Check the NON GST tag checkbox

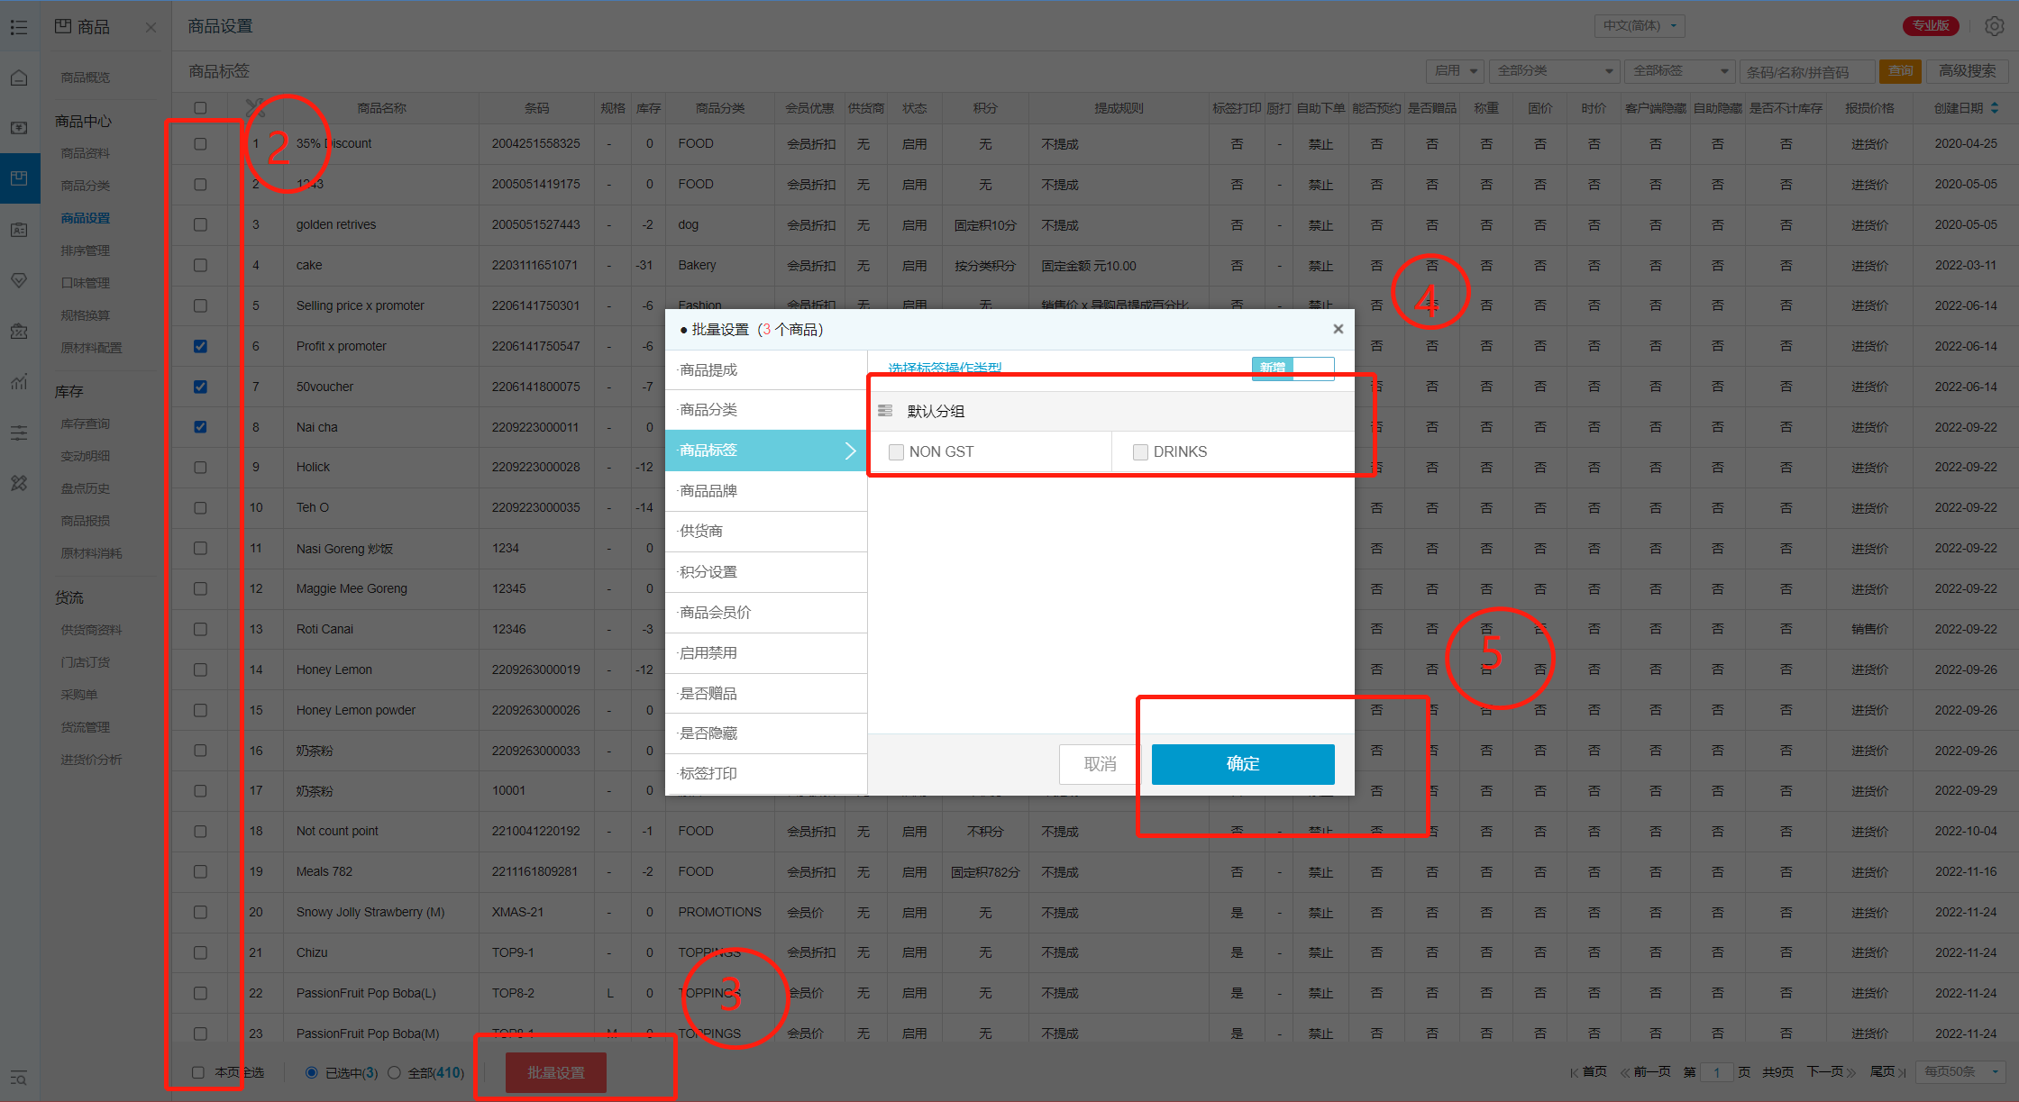[x=896, y=452]
